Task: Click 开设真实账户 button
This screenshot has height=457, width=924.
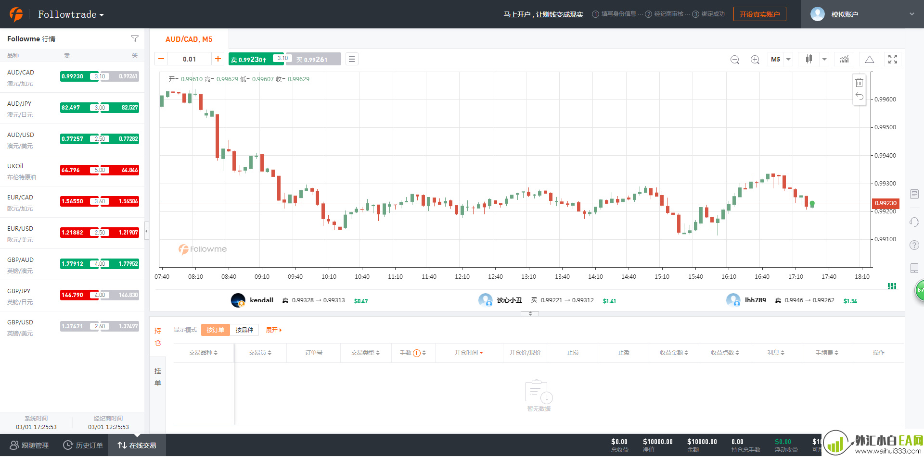Action: 760,14
